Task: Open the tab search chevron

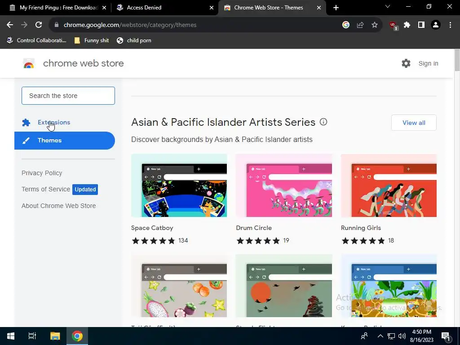Action: click(x=388, y=6)
